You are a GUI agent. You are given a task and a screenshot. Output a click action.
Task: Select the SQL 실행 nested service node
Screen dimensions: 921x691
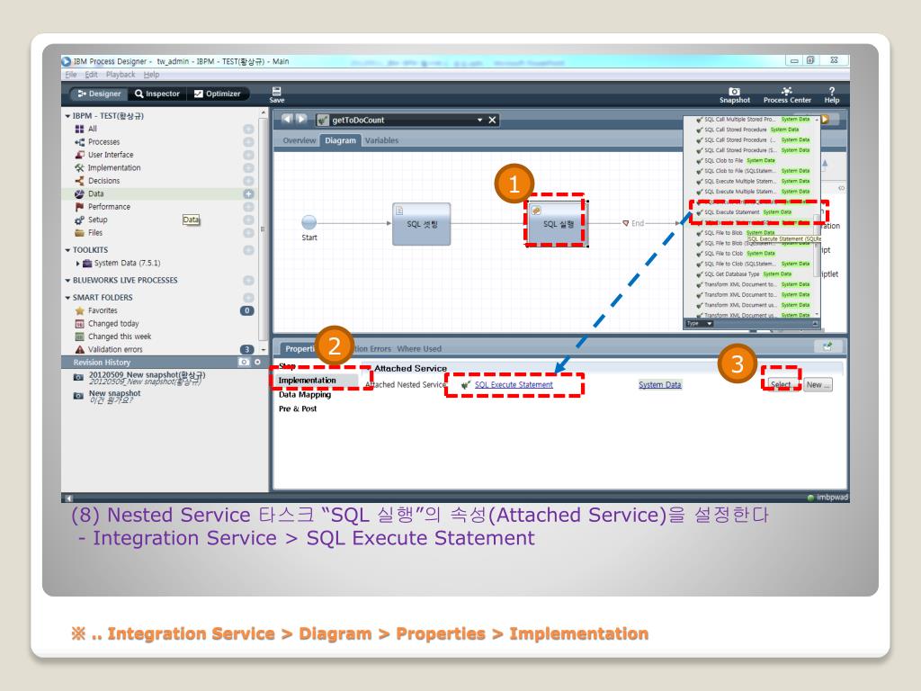point(556,224)
